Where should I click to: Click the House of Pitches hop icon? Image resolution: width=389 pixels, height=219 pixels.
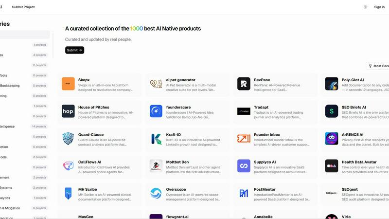point(68,111)
